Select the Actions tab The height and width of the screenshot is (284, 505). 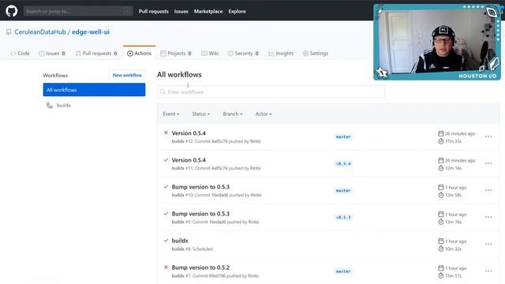tap(139, 54)
